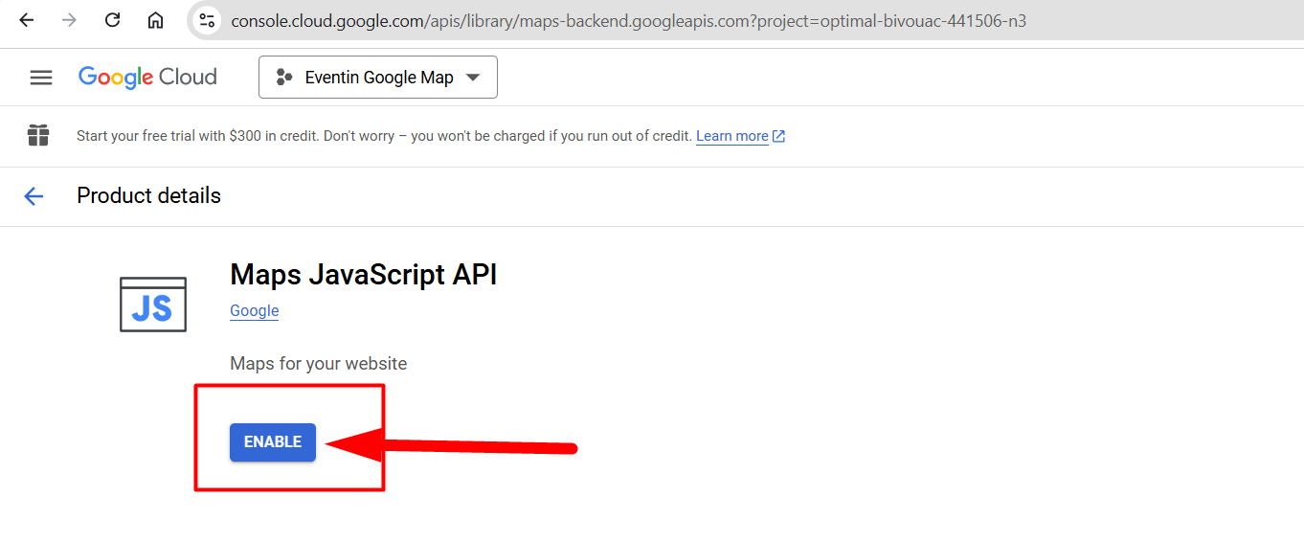Click the Maps JavaScript API title

[364, 275]
